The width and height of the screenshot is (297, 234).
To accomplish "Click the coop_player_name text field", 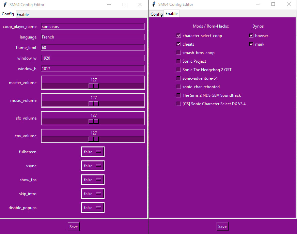I will [93, 27].
